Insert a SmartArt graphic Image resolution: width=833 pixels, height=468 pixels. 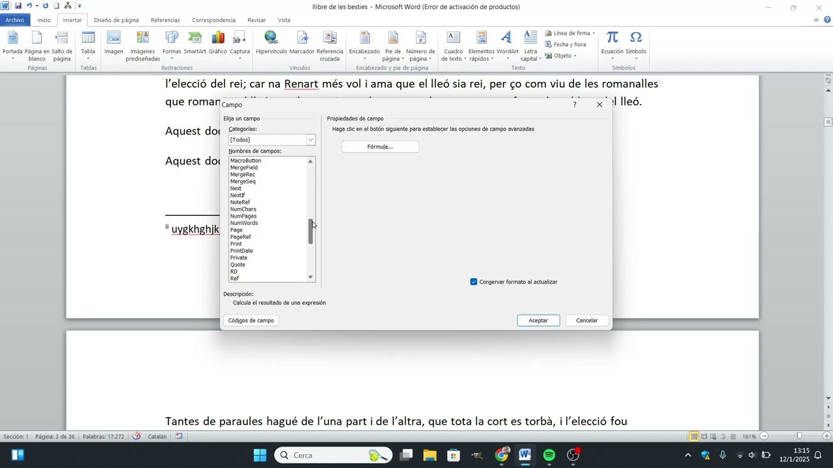click(x=195, y=43)
